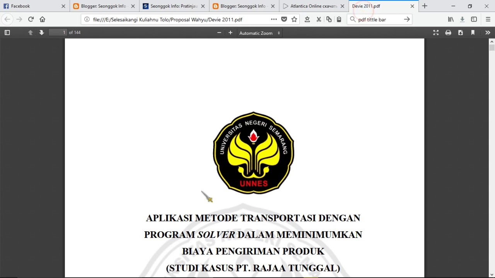495x278 pixels.
Task: Switch to Atlantica Online tab
Action: (313, 6)
